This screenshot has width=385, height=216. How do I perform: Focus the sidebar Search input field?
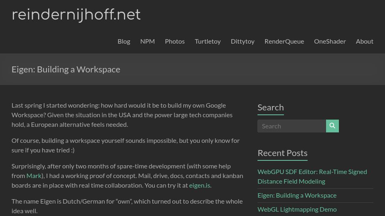[x=292, y=126]
